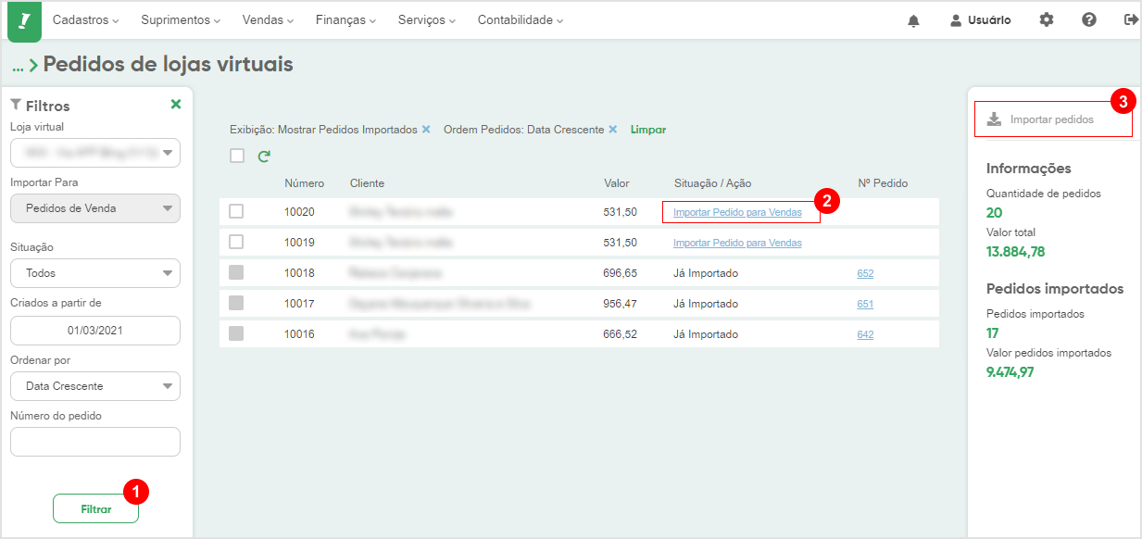The height and width of the screenshot is (539, 1142).
Task: Open the Suprimentos menu
Action: point(181,20)
